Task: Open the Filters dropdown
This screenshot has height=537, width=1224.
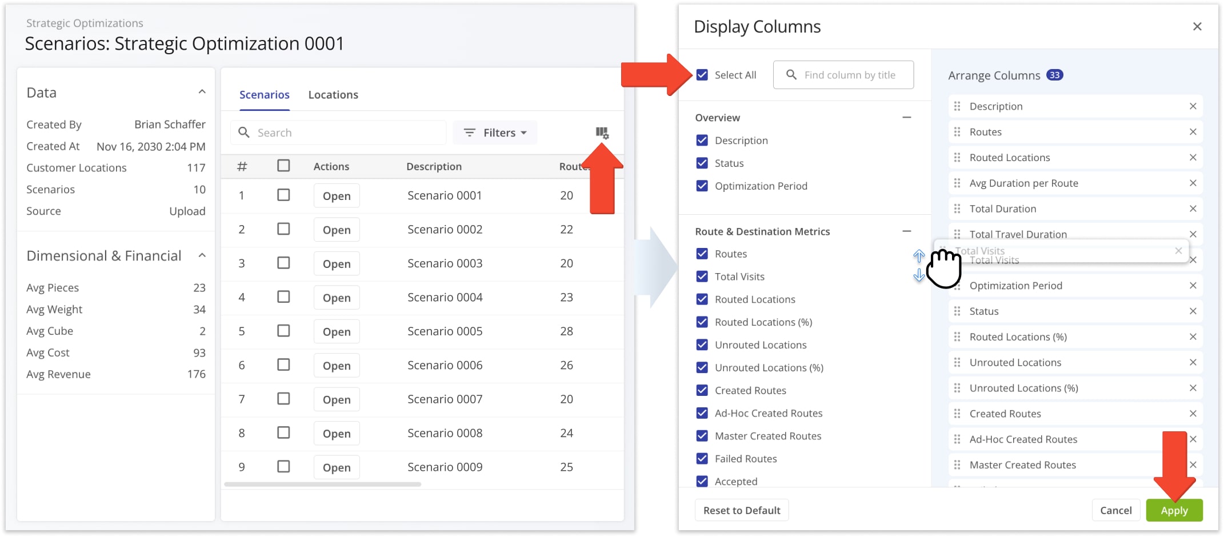Action: [x=495, y=132]
